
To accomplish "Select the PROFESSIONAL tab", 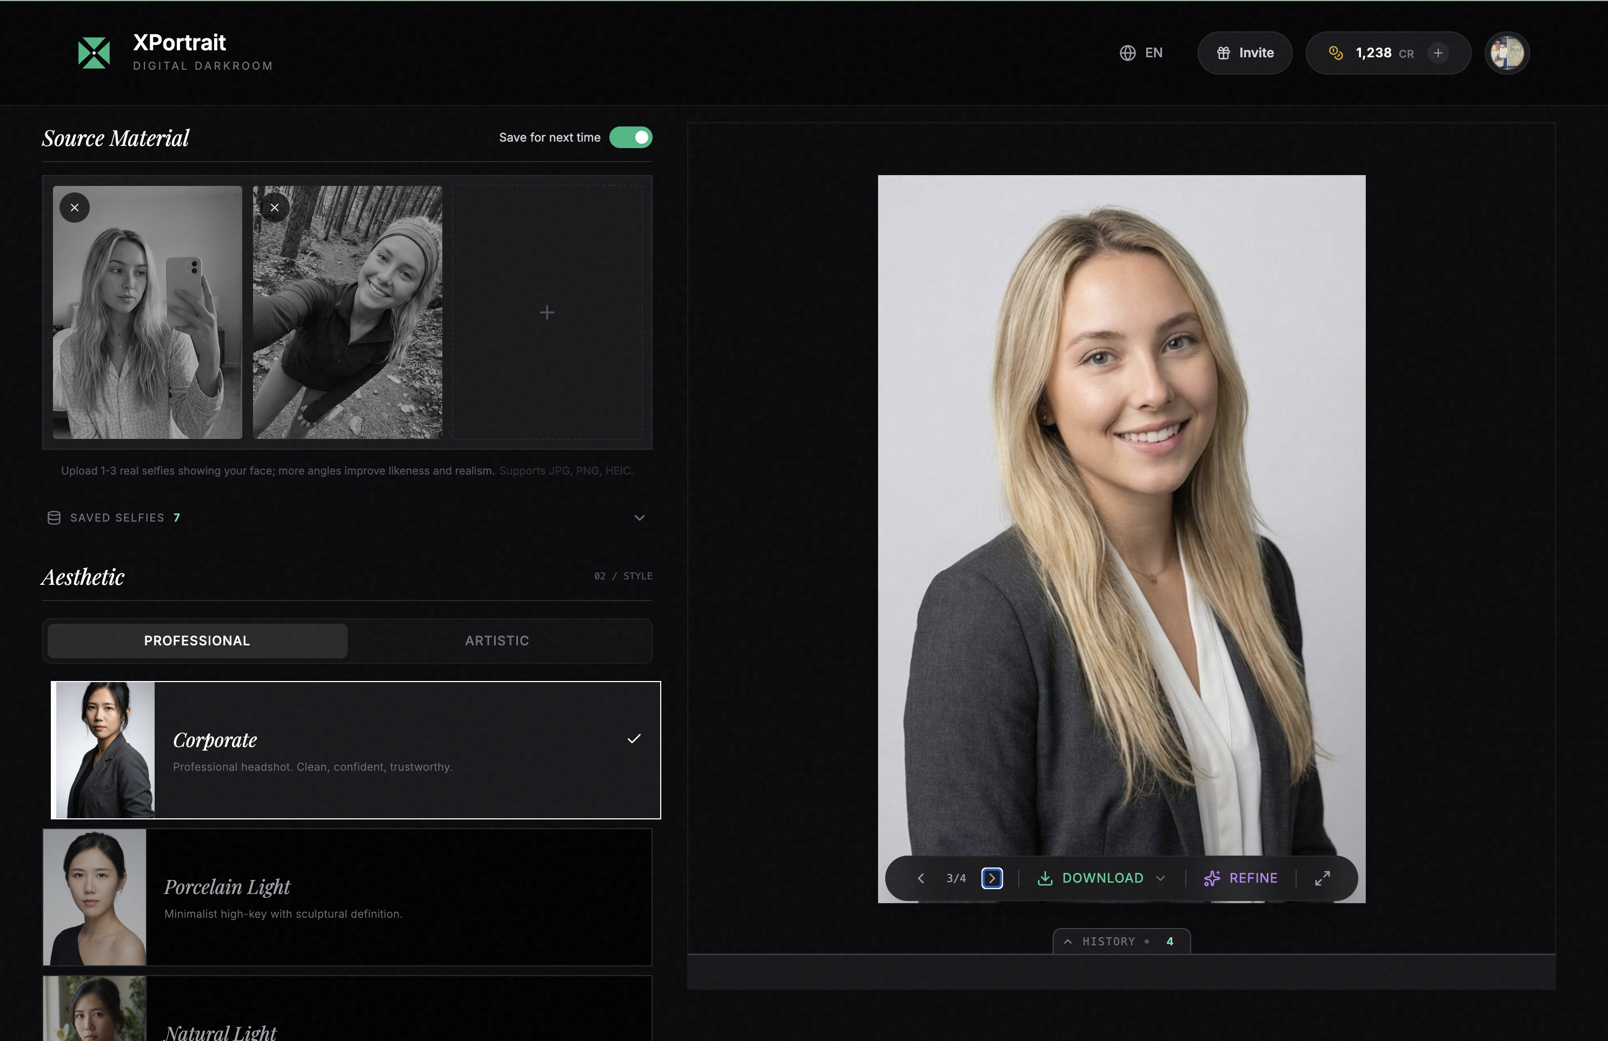I will pyautogui.click(x=197, y=640).
